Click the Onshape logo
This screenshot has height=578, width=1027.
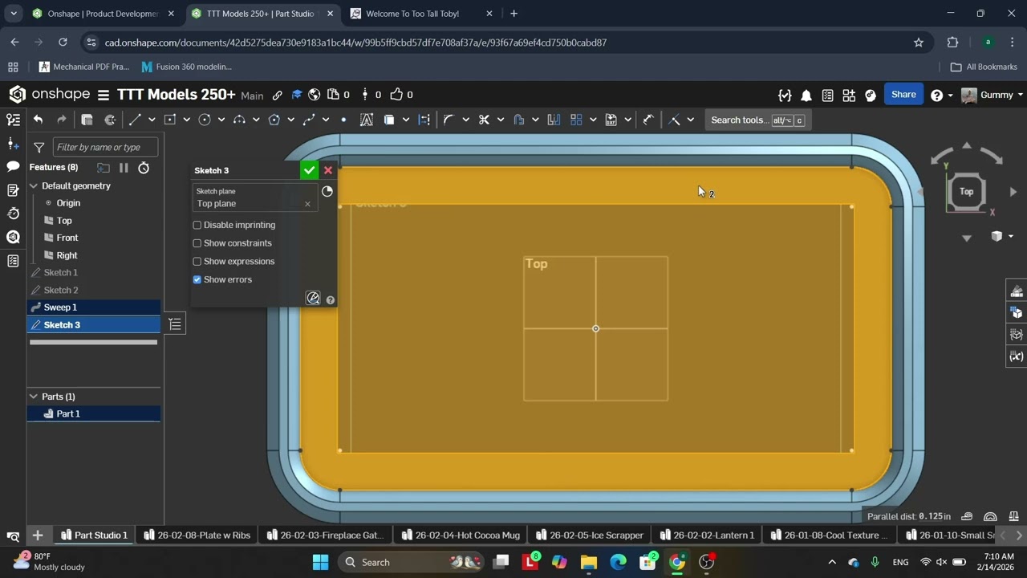pyautogui.click(x=50, y=95)
